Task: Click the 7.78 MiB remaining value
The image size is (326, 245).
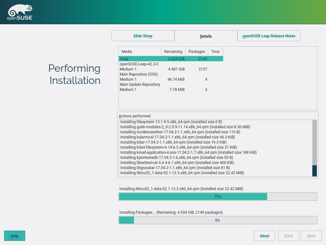Action: pos(177,89)
